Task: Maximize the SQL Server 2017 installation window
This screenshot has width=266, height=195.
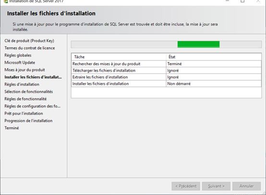Action: 242,1
